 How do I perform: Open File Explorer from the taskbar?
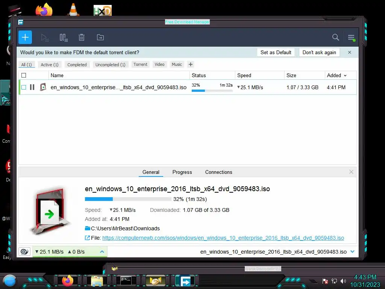click(97, 281)
